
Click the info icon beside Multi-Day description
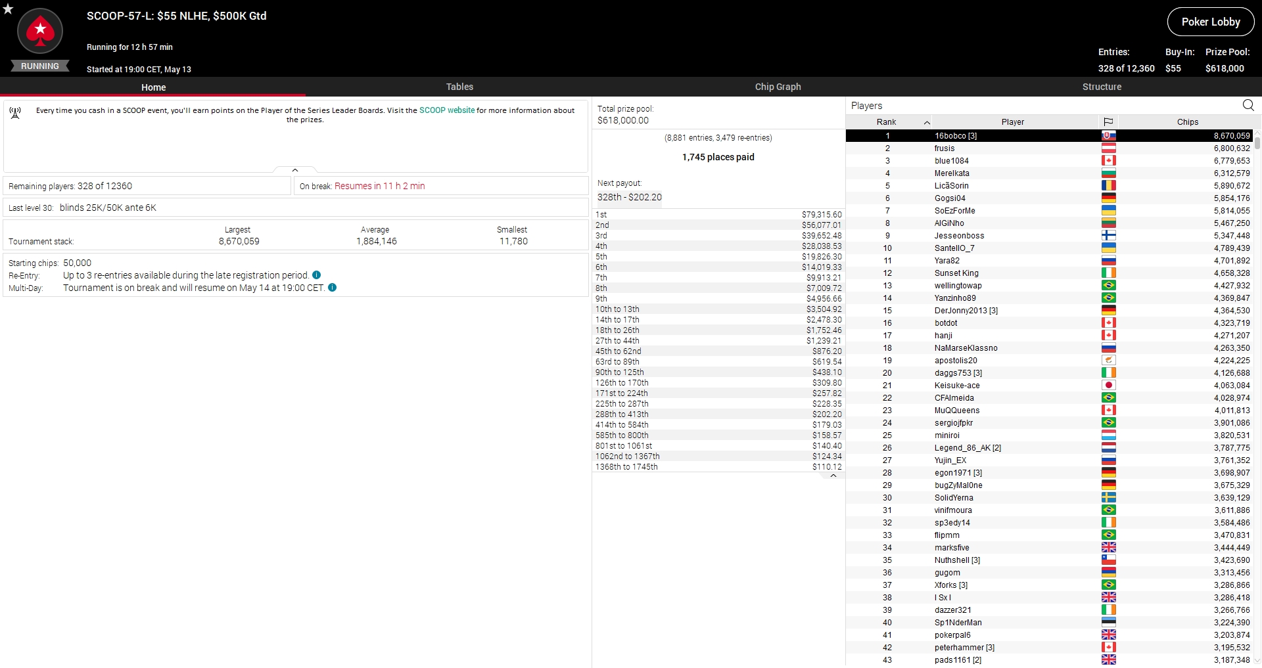coord(333,288)
